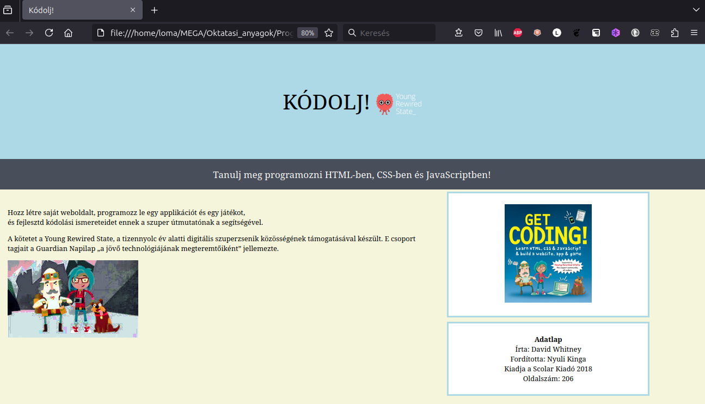Open the white container window extension
This screenshot has width=705, height=404.
pos(596,33)
